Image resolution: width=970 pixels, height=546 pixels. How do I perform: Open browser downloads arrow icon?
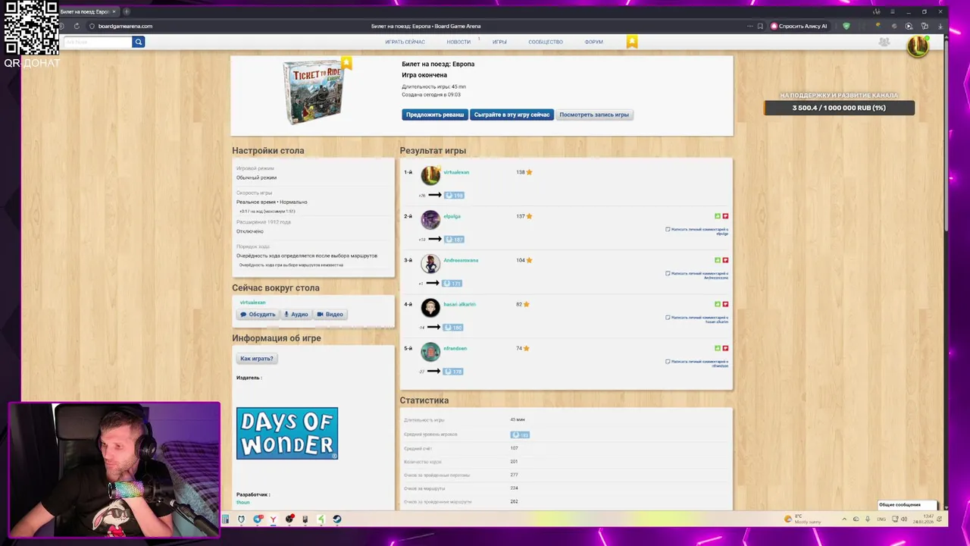coord(940,26)
